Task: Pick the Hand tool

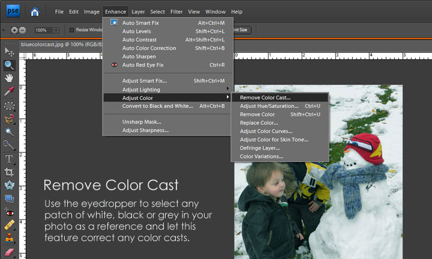Action: tap(9, 78)
